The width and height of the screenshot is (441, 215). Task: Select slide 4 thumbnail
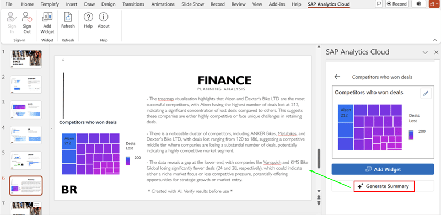click(26, 135)
